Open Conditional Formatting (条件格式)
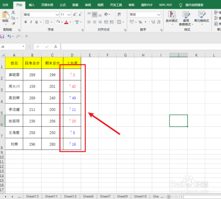The height and width of the screenshot is (199, 221). tap(172, 18)
